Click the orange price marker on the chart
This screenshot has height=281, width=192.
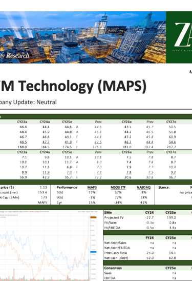[93, 217]
